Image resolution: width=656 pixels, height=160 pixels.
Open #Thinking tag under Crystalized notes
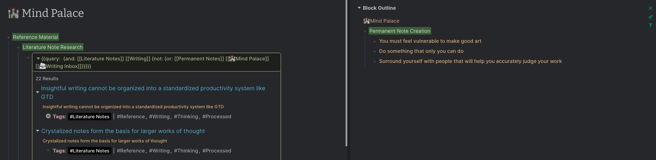pos(186,151)
